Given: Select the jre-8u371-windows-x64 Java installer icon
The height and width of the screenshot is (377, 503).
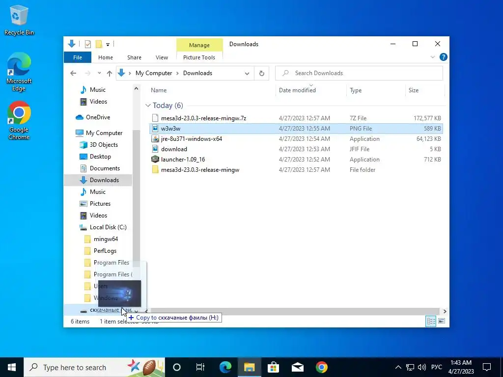Looking at the screenshot, I should [x=155, y=139].
